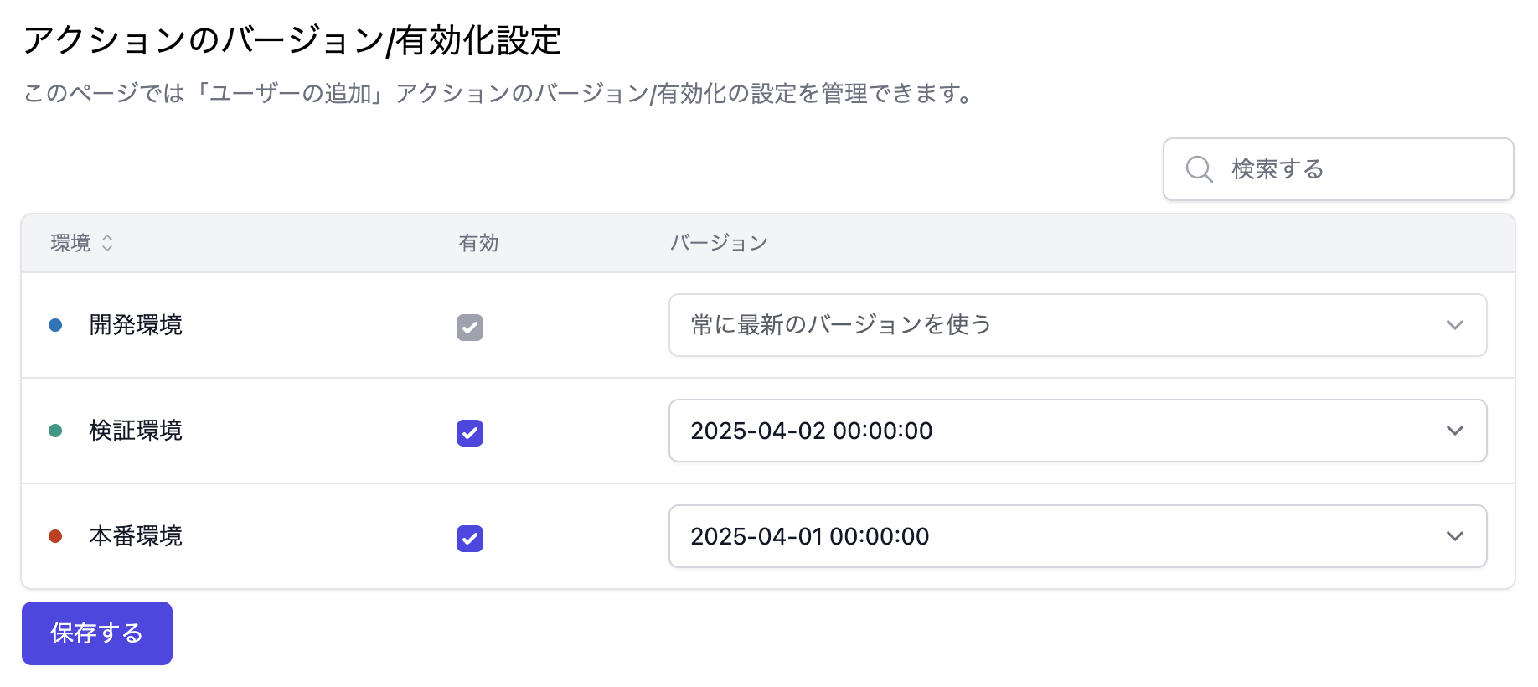Click the blue status dot next to 開発環境

[56, 325]
